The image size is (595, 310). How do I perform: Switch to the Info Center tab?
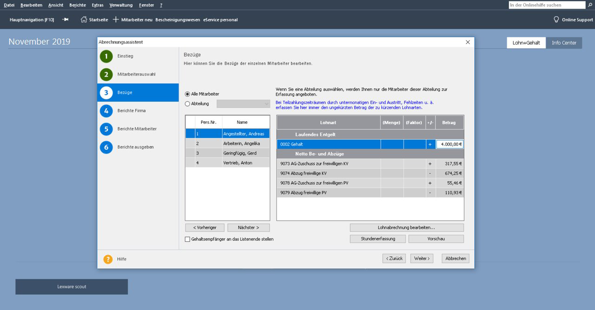tap(563, 43)
